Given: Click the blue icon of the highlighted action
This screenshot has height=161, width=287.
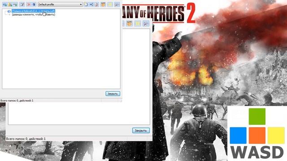Looking at the screenshot, I should 9,11.
